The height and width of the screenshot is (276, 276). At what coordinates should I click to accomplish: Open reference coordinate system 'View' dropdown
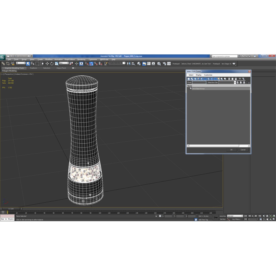(x=64, y=63)
